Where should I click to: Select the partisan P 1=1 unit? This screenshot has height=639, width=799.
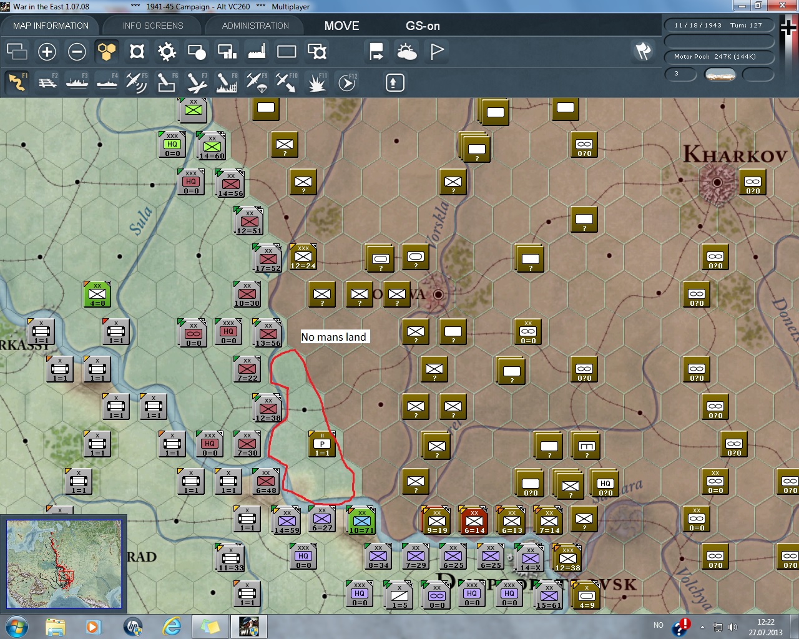tap(322, 444)
